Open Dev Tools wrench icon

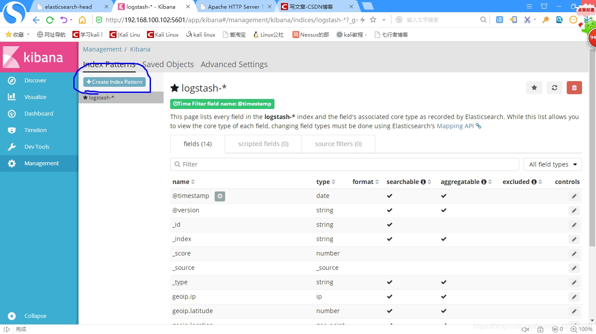point(12,147)
